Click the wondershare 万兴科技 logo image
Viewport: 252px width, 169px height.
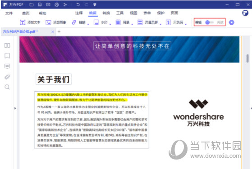tap(198, 113)
